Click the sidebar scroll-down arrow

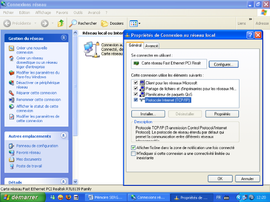click(x=75, y=181)
